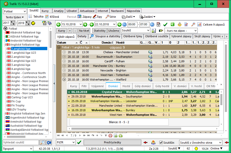Click horizontal scrollbar under Bilance panel
The image size is (231, 153).
(x=126, y=129)
